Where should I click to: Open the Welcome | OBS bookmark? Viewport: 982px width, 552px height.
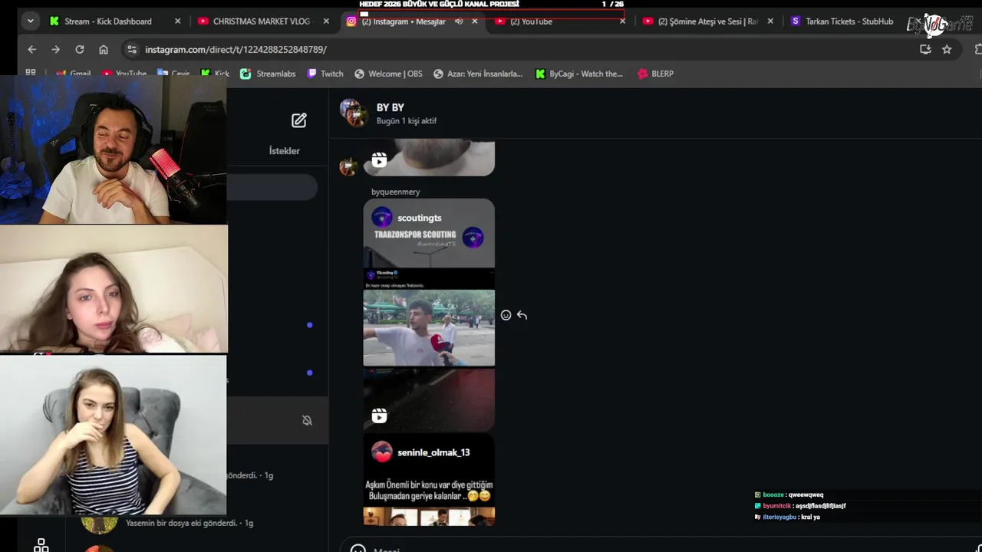pos(388,74)
